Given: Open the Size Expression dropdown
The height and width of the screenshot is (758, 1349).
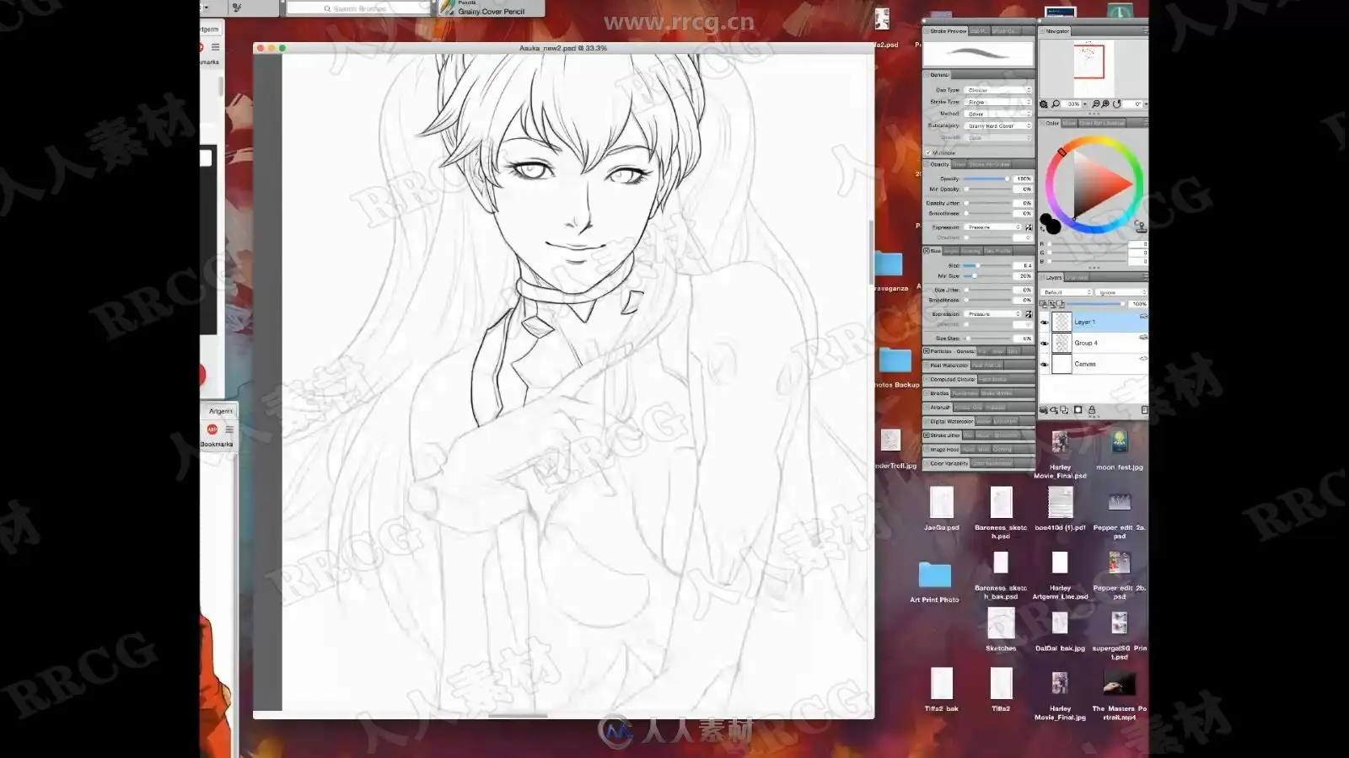Looking at the screenshot, I should pyautogui.click(x=993, y=314).
